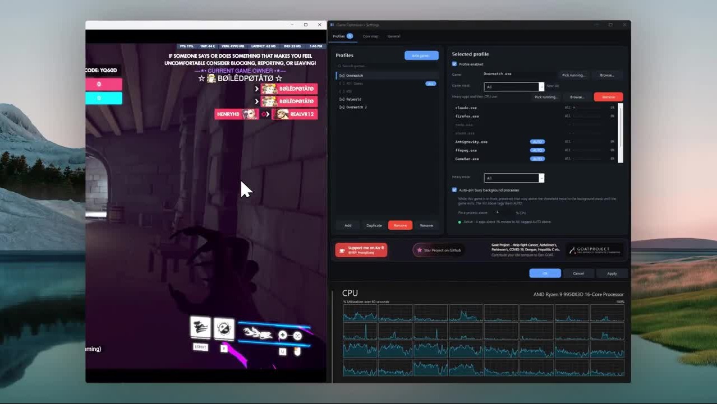This screenshot has height=404, width=717.
Task: Click the Add game... button
Action: point(421,55)
